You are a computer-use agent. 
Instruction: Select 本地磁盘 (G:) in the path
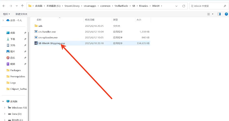(x=53, y=6)
